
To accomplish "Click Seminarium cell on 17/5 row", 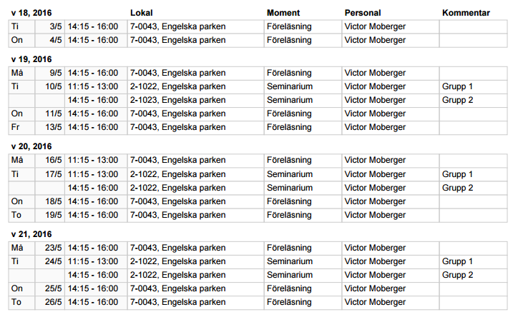I will 303,174.
